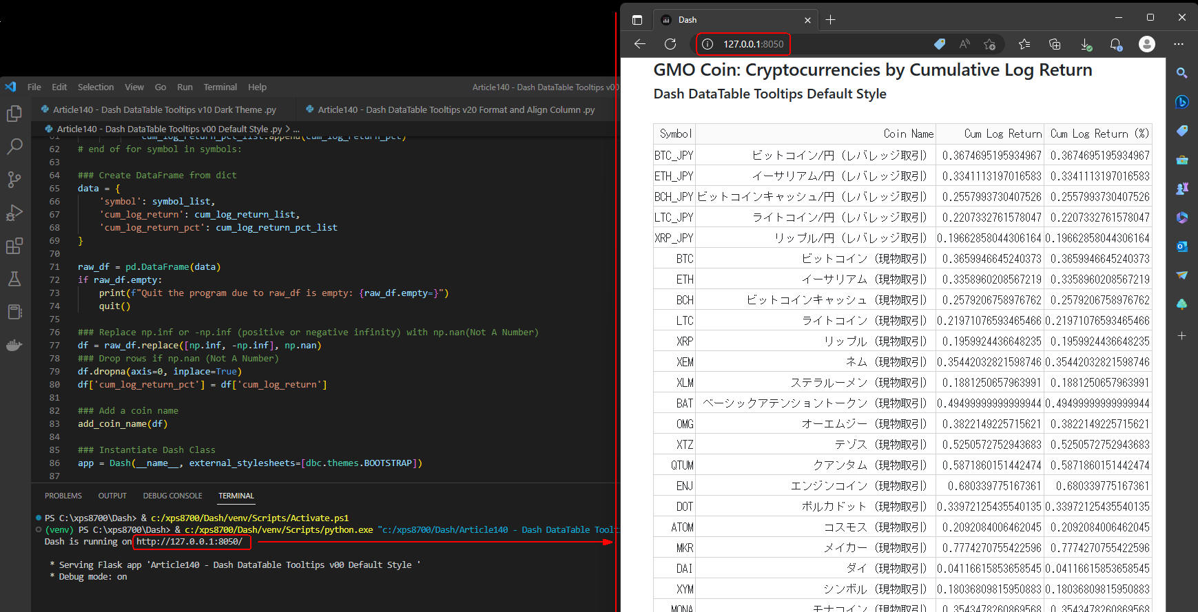Click line 86 app = Dash code
This screenshot has height=612, width=1198.
click(250, 463)
